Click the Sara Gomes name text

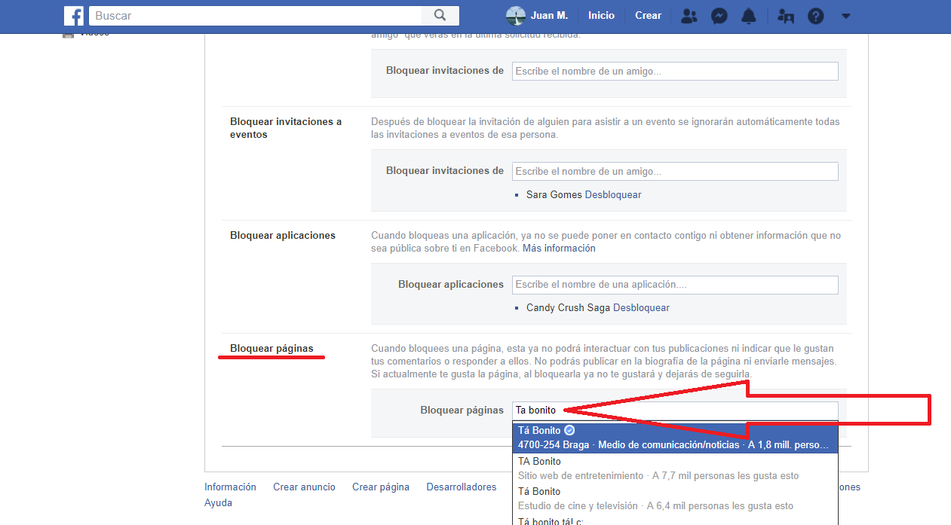pyautogui.click(x=554, y=194)
